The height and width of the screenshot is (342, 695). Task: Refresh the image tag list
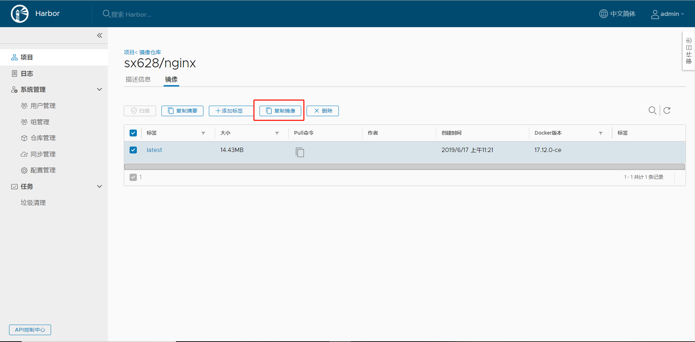tap(667, 110)
